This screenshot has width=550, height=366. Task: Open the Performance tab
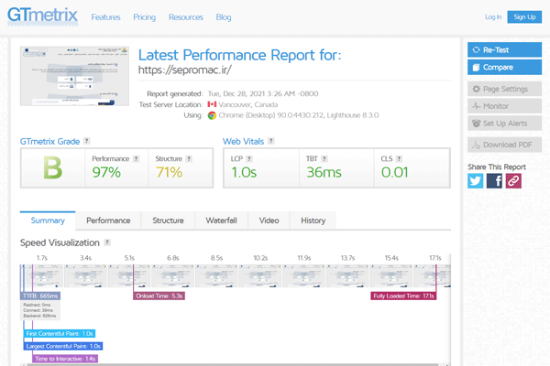108,221
